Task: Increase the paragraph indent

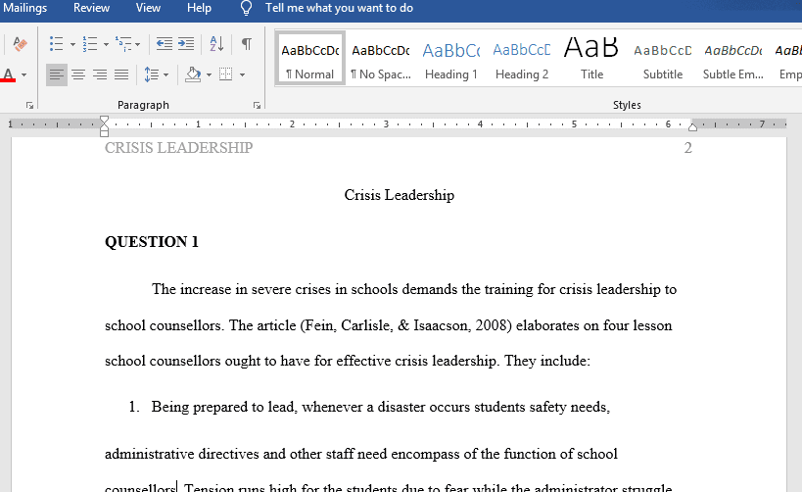Action: (x=186, y=44)
